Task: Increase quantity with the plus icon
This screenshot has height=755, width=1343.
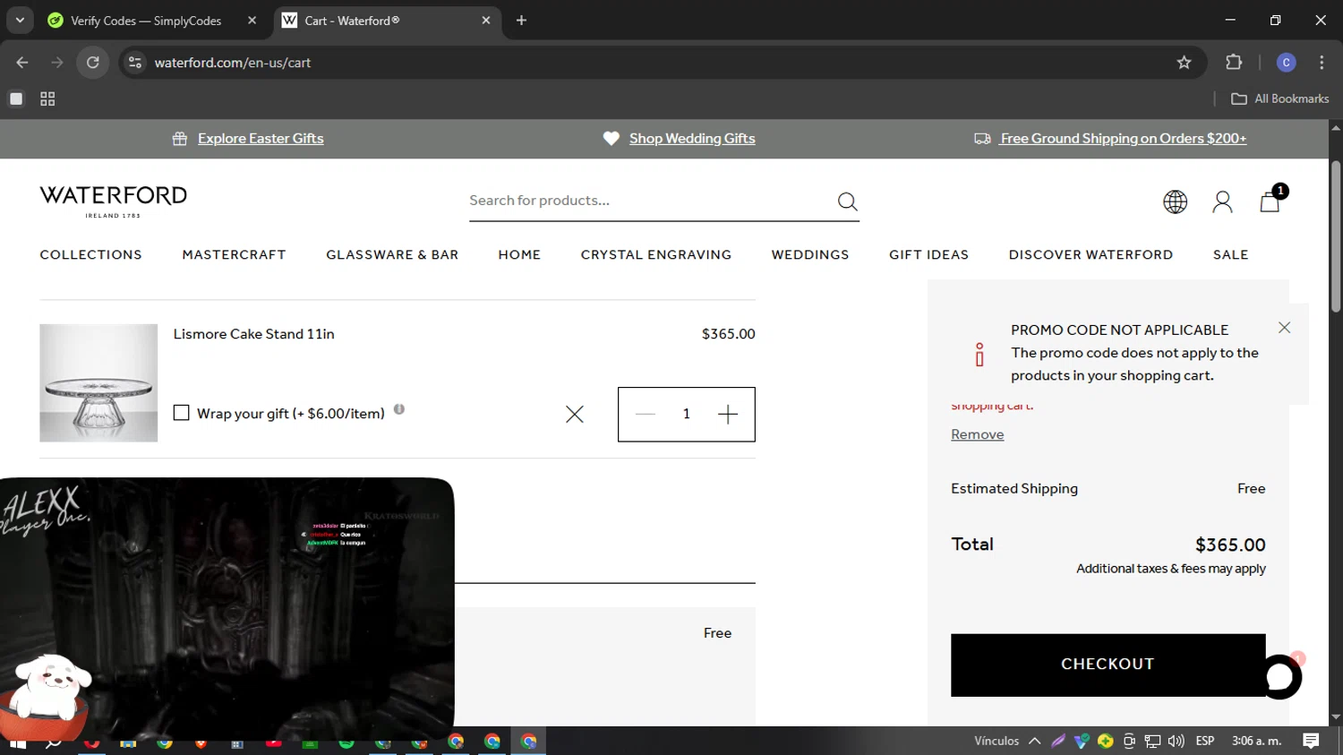Action: coord(728,414)
